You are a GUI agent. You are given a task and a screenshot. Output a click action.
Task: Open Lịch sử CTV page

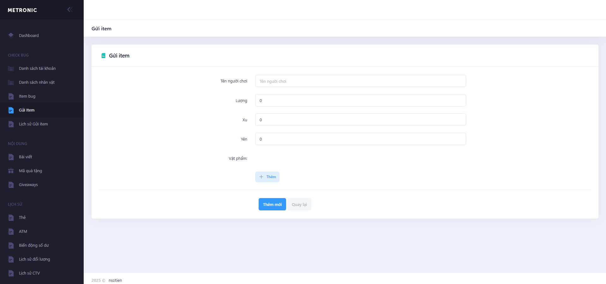(x=42, y=273)
